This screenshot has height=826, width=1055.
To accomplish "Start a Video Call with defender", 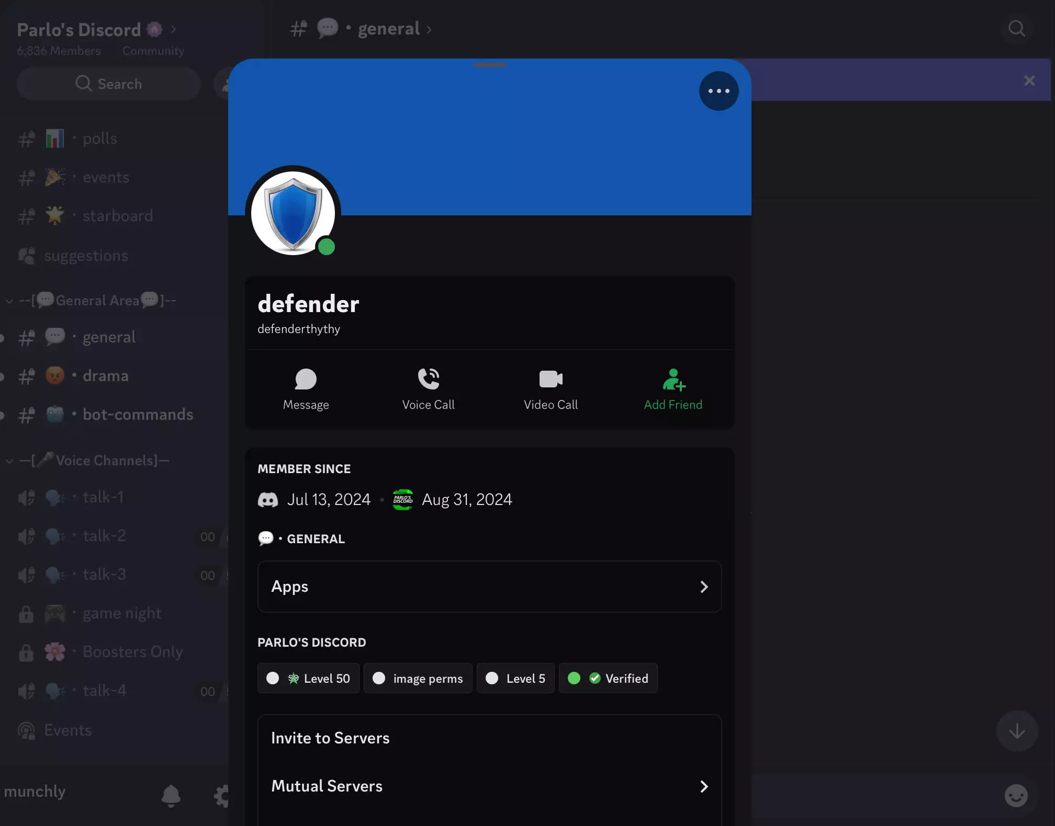I will pyautogui.click(x=551, y=389).
